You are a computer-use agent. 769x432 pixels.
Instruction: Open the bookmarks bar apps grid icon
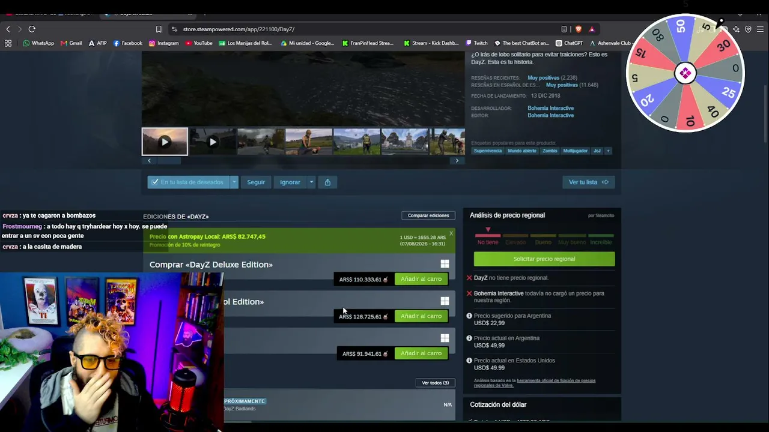(8, 43)
